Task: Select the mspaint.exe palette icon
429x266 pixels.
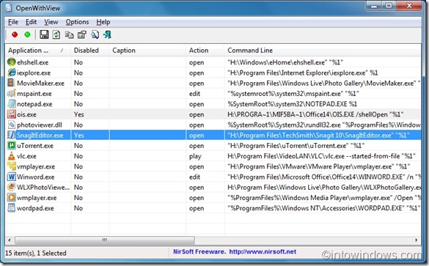Action: tap(12, 93)
